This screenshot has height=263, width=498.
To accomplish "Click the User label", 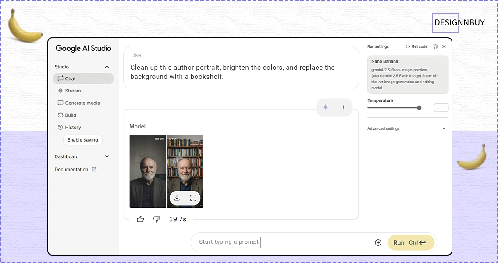I will tap(137, 55).
